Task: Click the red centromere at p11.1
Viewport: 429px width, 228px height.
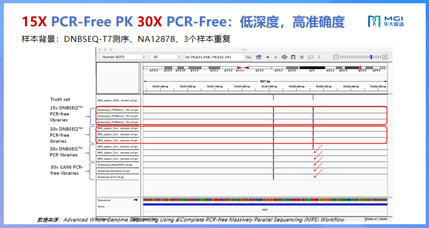Action: (243, 67)
